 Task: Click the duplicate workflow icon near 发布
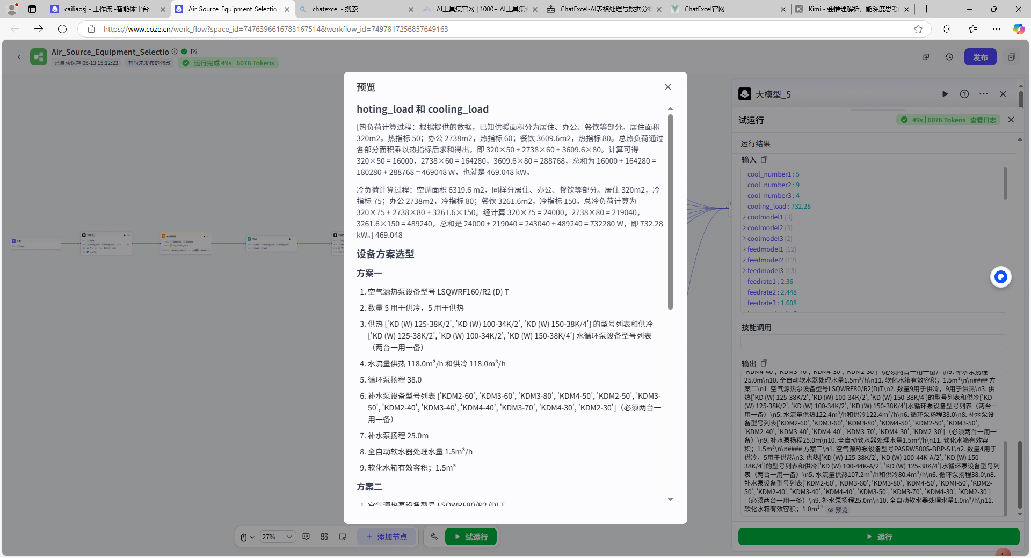coord(926,57)
